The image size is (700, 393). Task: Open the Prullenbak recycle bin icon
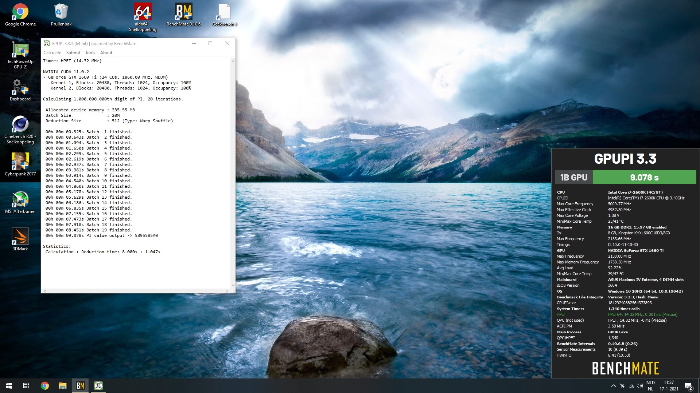click(61, 15)
